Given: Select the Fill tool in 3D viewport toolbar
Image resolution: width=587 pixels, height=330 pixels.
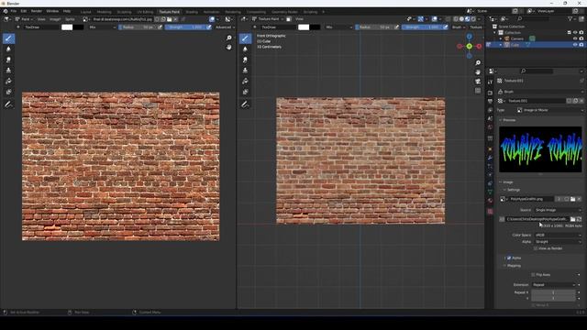Looking at the screenshot, I should tap(245, 82).
